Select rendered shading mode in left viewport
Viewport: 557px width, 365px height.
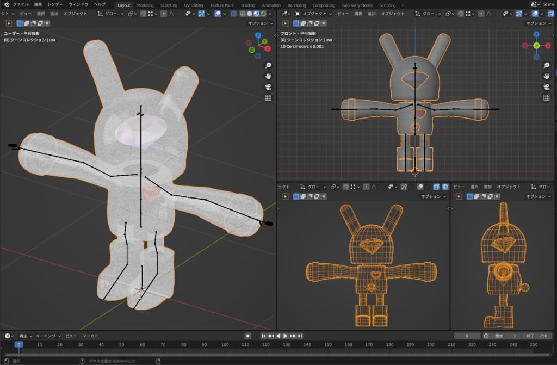264,14
